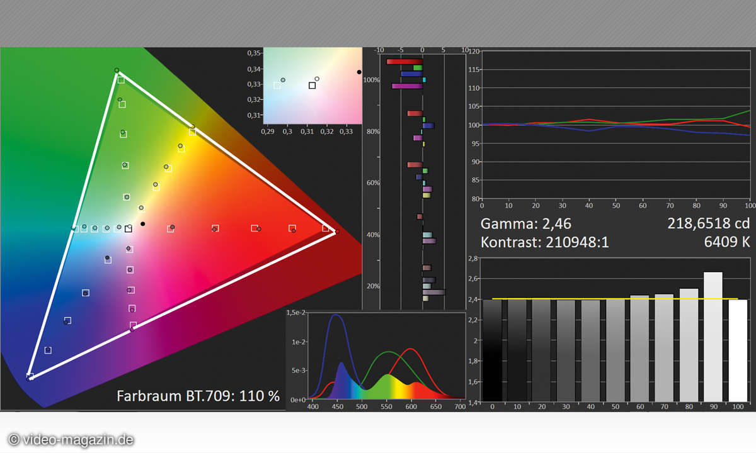The width and height of the screenshot is (756, 453).
Task: Click the '1,5e-2' spectrum axis label
Action: point(296,313)
